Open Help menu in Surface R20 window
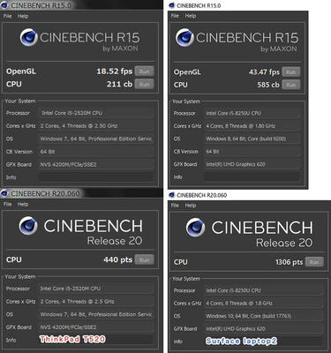This screenshot has width=331, height=353. pos(191,206)
